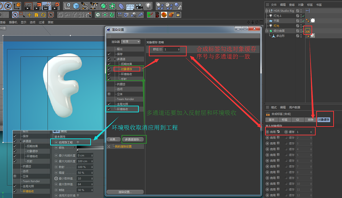The width and height of the screenshot is (342, 198).
Task: Enable 启用 checkbox for buffer 2
Action: (278, 138)
